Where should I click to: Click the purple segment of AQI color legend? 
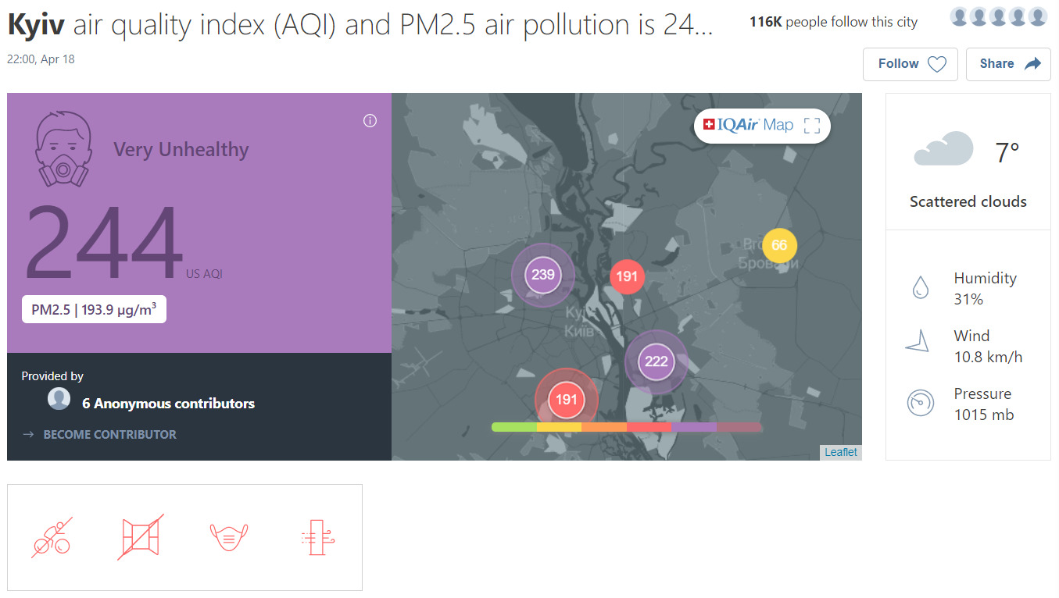point(694,427)
